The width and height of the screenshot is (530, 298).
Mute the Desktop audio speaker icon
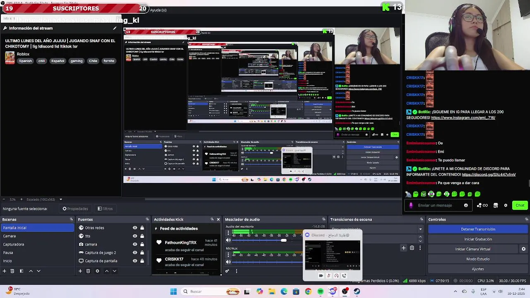coord(228,240)
